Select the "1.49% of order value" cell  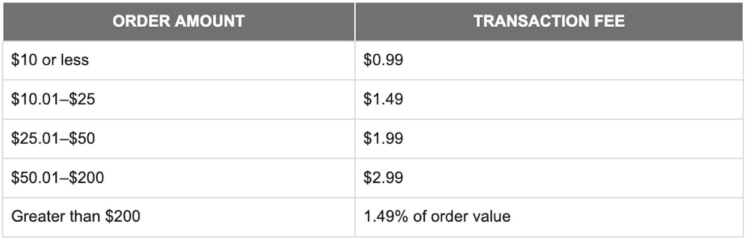pyautogui.click(x=550, y=217)
